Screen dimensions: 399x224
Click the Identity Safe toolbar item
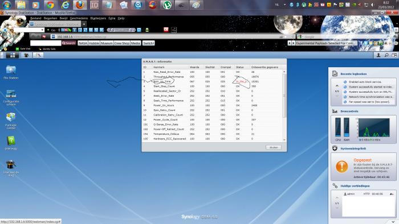pyautogui.click(x=47, y=49)
